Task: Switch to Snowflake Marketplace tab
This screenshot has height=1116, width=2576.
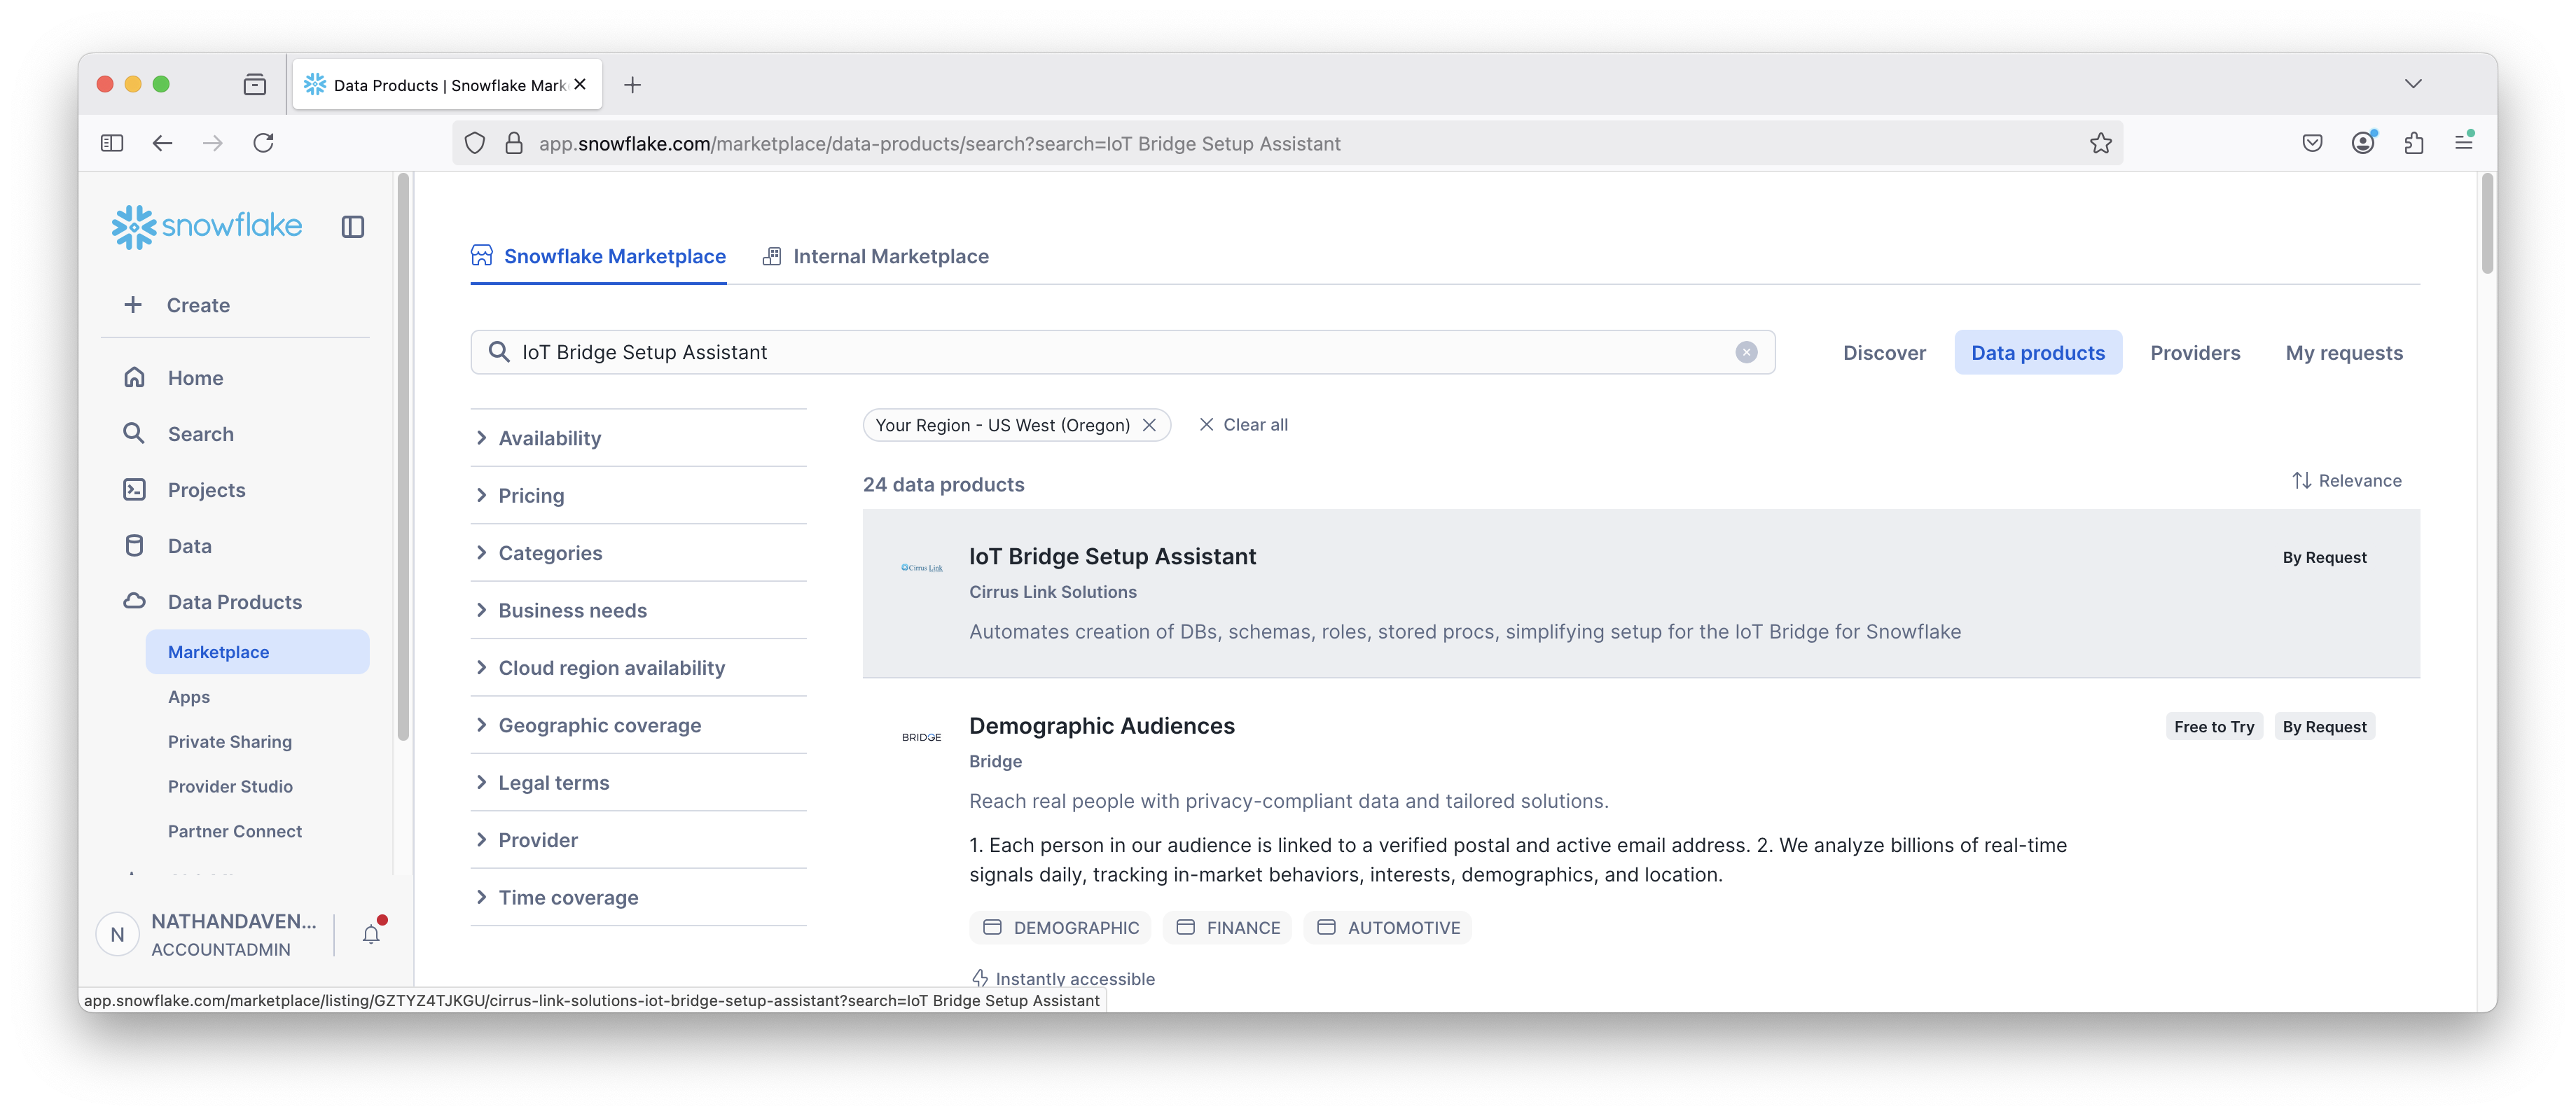Action: click(x=598, y=256)
